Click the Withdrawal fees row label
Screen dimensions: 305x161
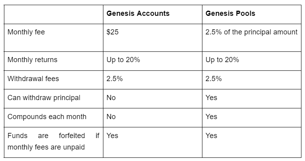(x=33, y=79)
